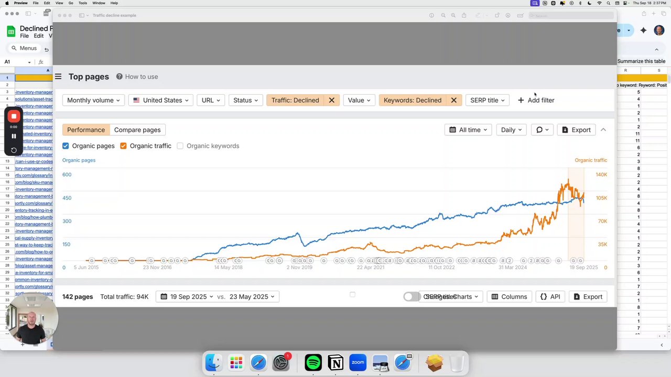671x377 pixels.
Task: Click the red stop recording button
Action: point(14,116)
